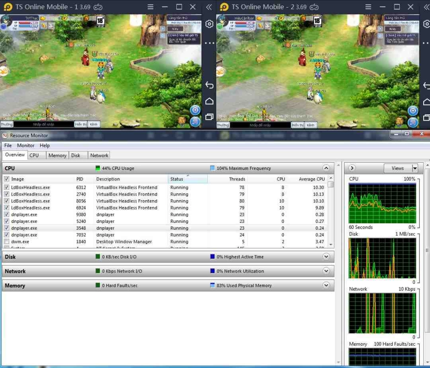Viewport: 430px width, 368px height.
Task: Click Android home icon in emulator 1 sidebar
Action: [209, 101]
